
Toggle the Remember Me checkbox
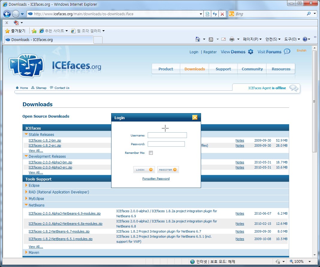(x=151, y=153)
